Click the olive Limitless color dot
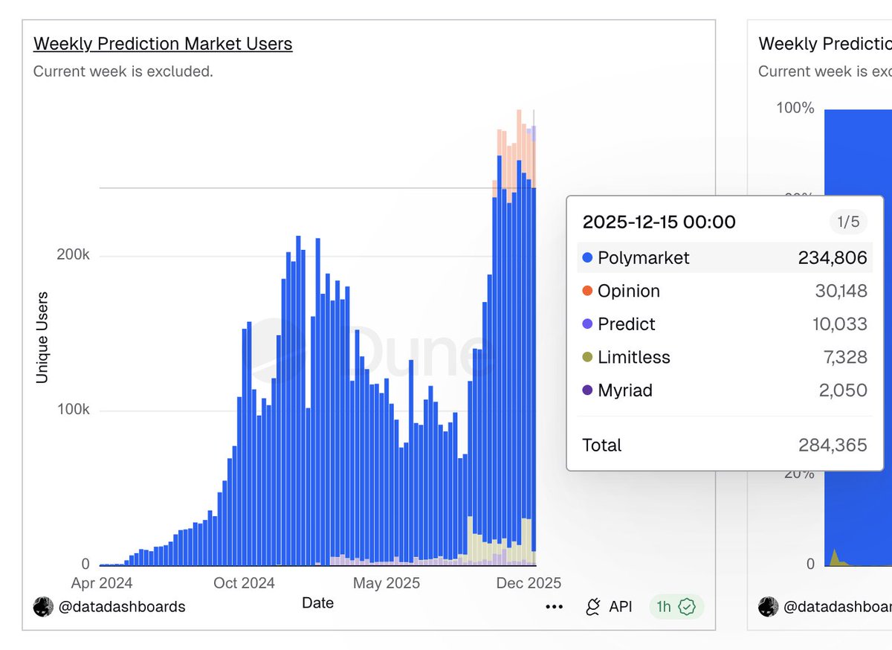 pyautogui.click(x=587, y=358)
